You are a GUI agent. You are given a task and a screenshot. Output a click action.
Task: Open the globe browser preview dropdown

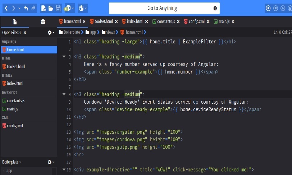tap(82, 8)
